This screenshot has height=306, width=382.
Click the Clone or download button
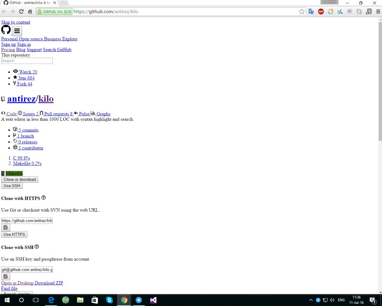click(x=20, y=180)
